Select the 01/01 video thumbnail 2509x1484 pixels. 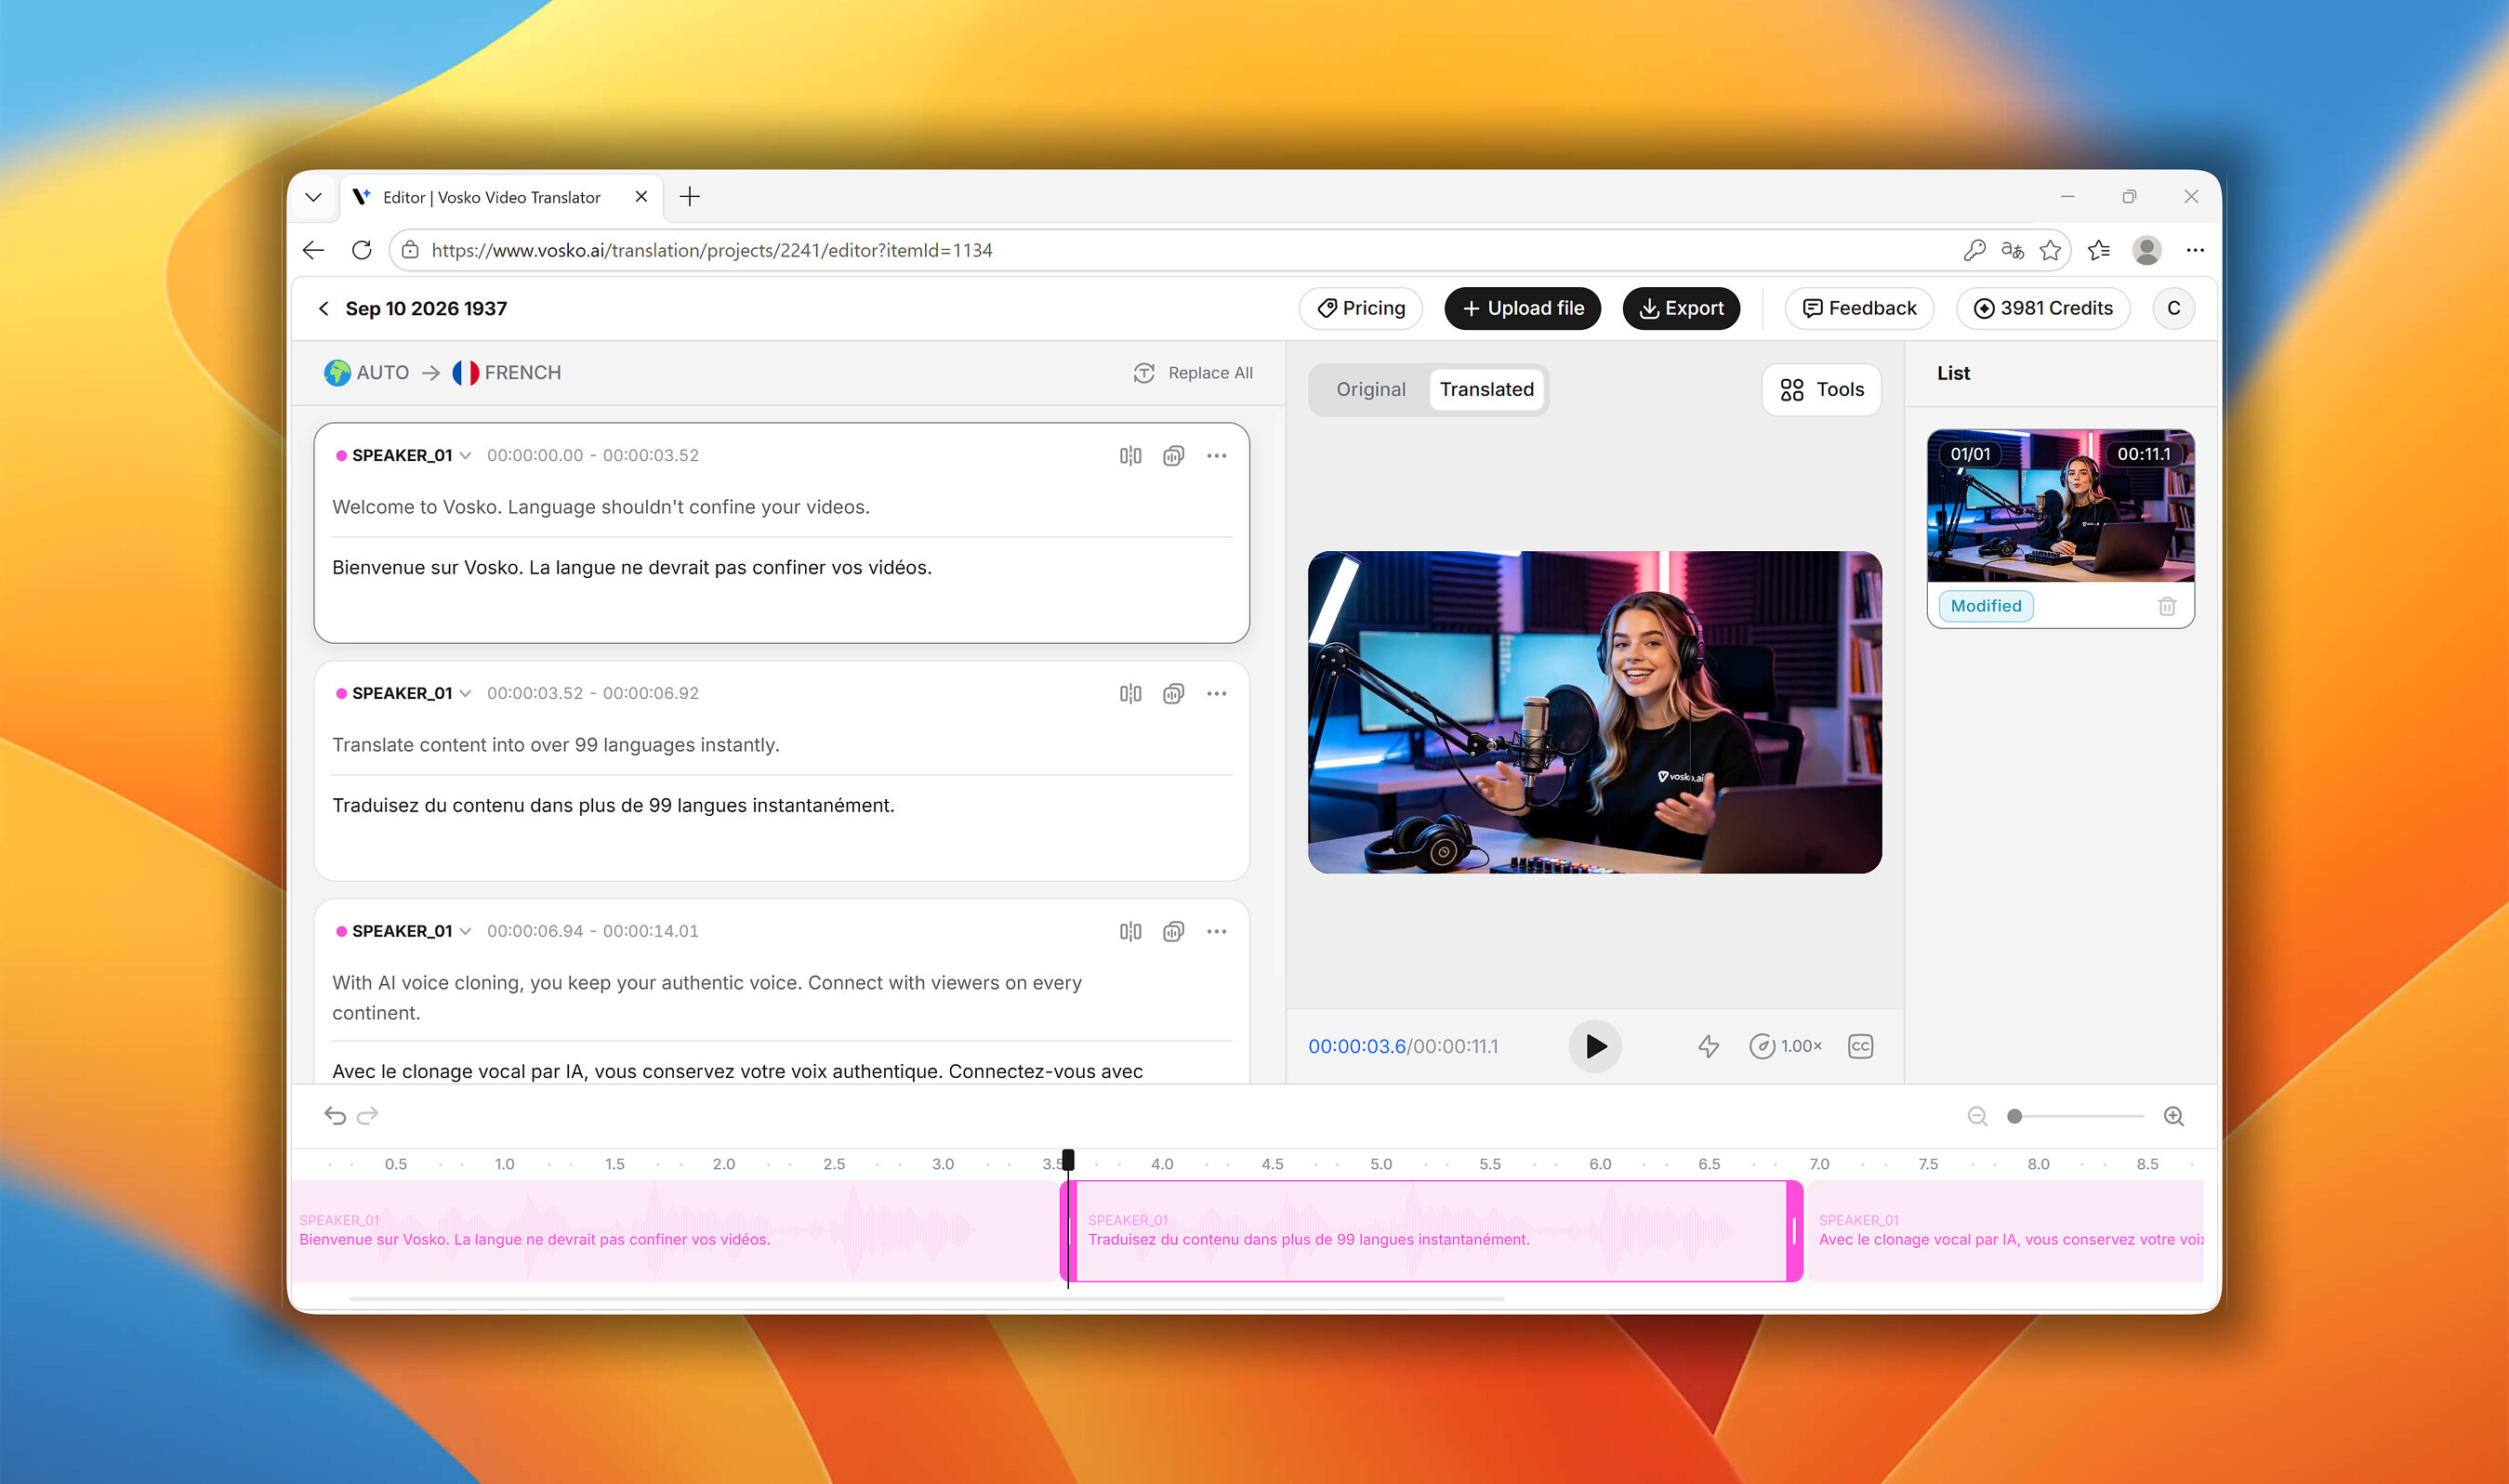(2061, 506)
